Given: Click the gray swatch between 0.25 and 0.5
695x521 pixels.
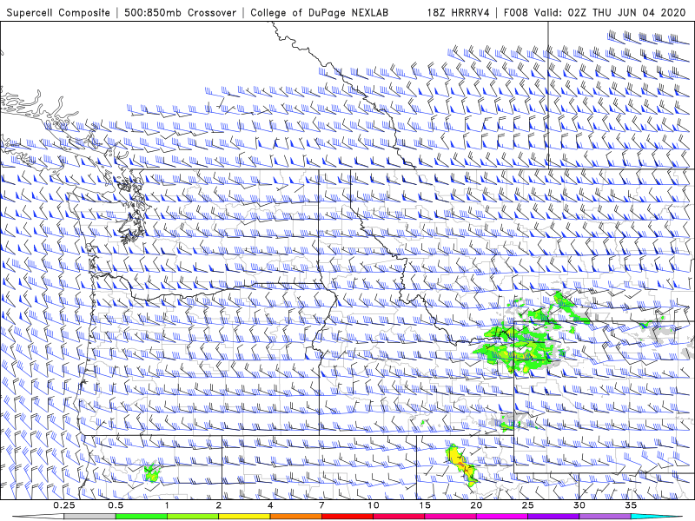Looking at the screenshot, I should coord(89,517).
